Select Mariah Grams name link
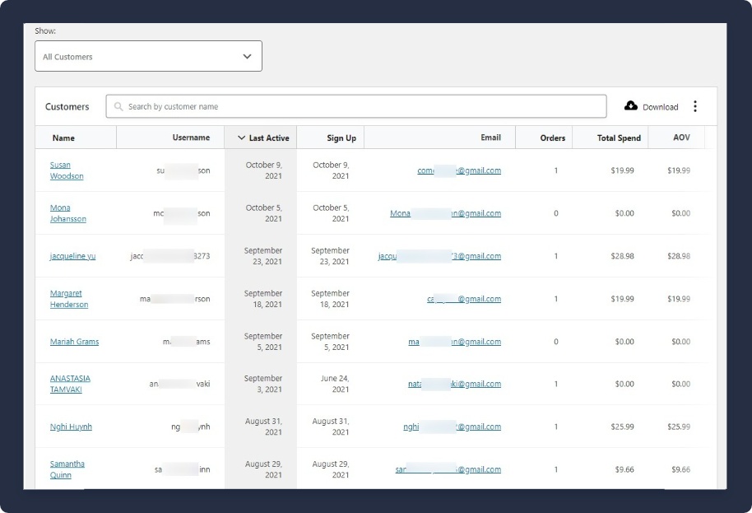 click(74, 342)
